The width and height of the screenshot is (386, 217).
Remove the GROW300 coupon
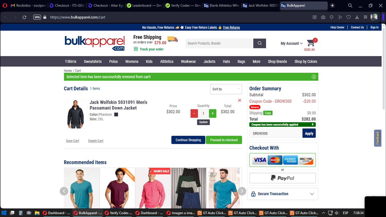255,107
